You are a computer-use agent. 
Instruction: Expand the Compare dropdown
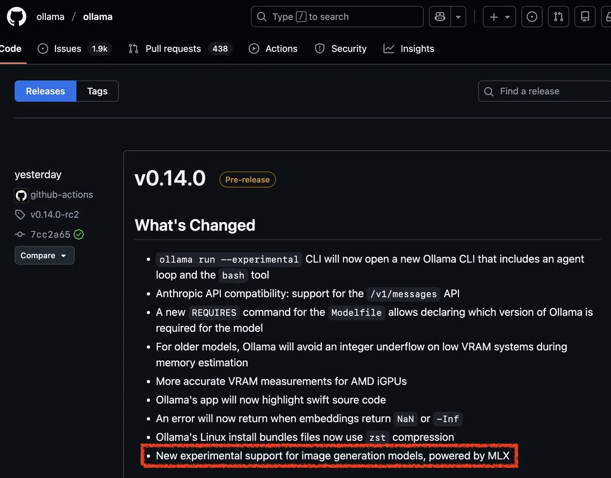tap(44, 255)
